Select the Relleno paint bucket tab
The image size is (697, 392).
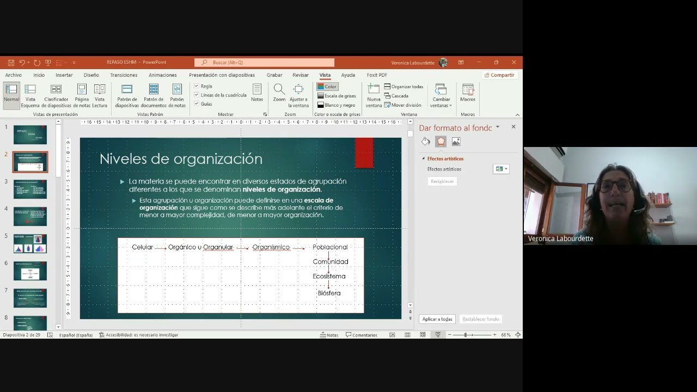(x=426, y=142)
